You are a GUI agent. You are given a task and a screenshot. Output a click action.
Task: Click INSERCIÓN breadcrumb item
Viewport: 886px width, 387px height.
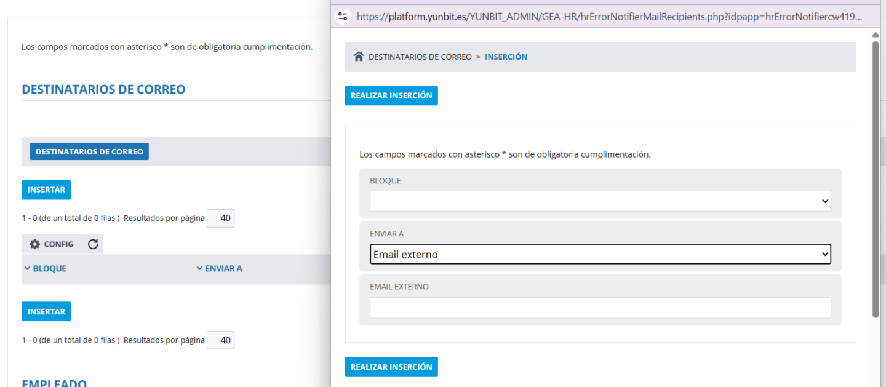click(x=506, y=57)
